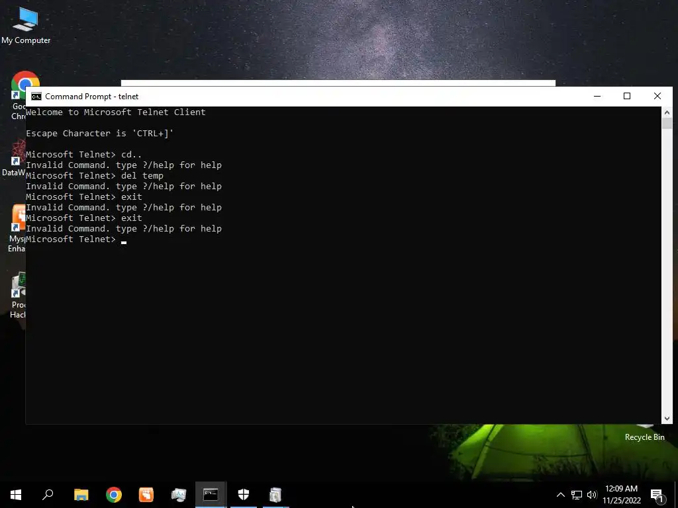Maximize the Command Prompt window
This screenshot has width=678, height=508.
pyautogui.click(x=627, y=96)
